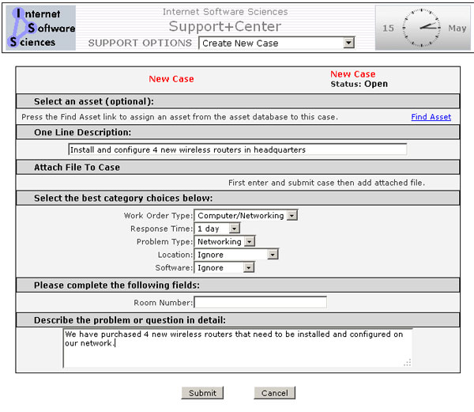
Task: Click the 'Select an asset (optional):' header
Action: pos(94,101)
